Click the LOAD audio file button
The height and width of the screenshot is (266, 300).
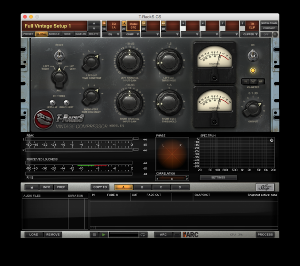(x=34, y=235)
